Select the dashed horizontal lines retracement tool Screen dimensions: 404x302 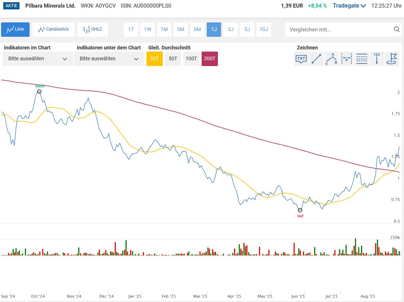362,59
